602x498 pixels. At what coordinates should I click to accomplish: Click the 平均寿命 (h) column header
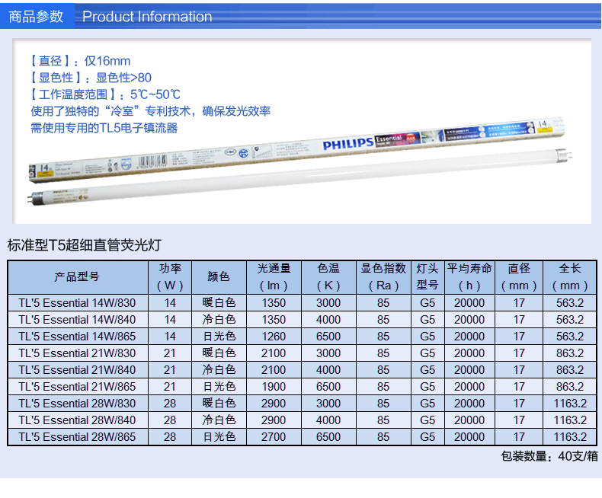469,276
